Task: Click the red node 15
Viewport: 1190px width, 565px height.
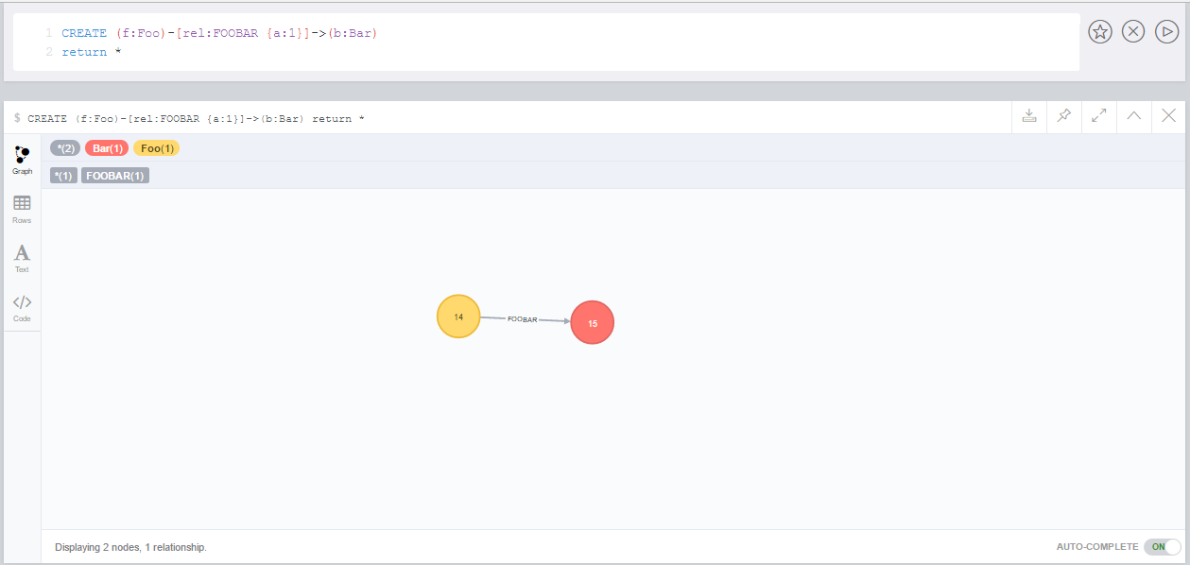Action: point(592,321)
